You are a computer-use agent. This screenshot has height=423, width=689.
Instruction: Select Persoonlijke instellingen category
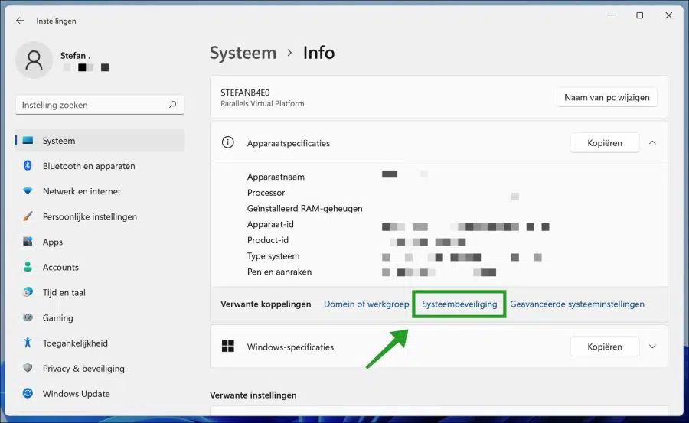tap(100, 216)
